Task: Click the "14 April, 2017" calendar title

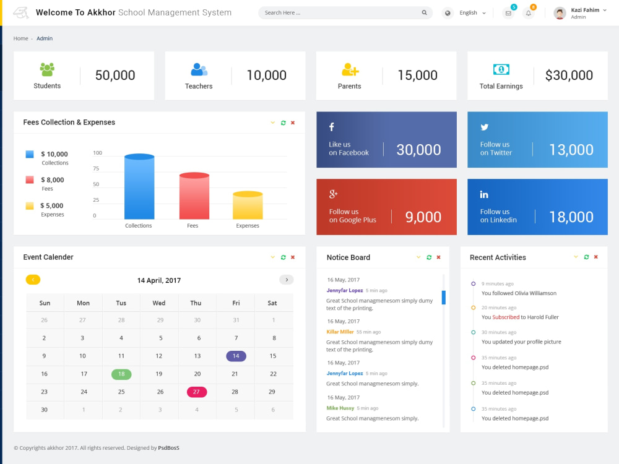Action: coord(159,280)
